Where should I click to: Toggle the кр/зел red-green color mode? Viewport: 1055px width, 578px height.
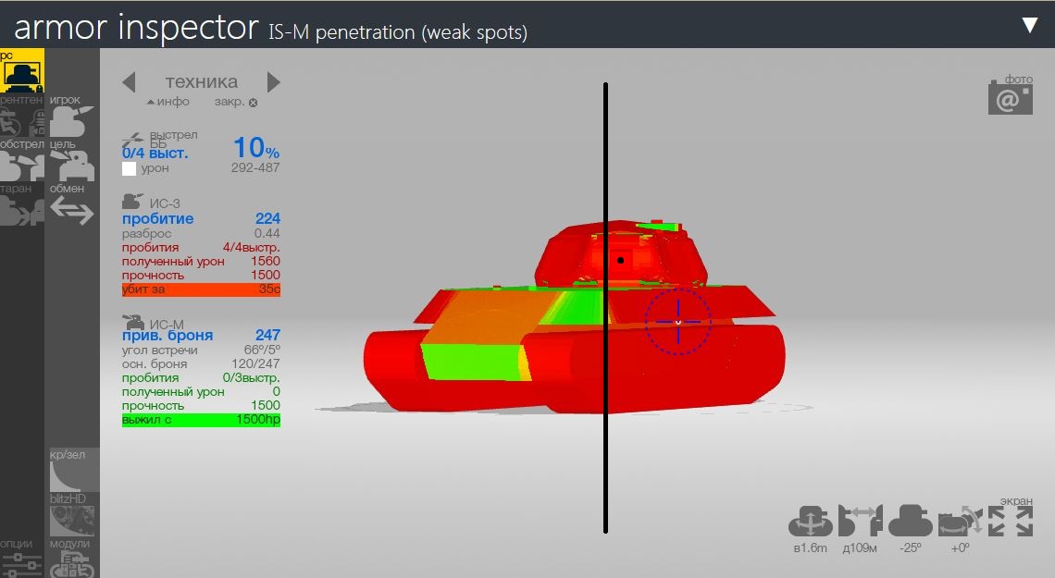pos(73,471)
